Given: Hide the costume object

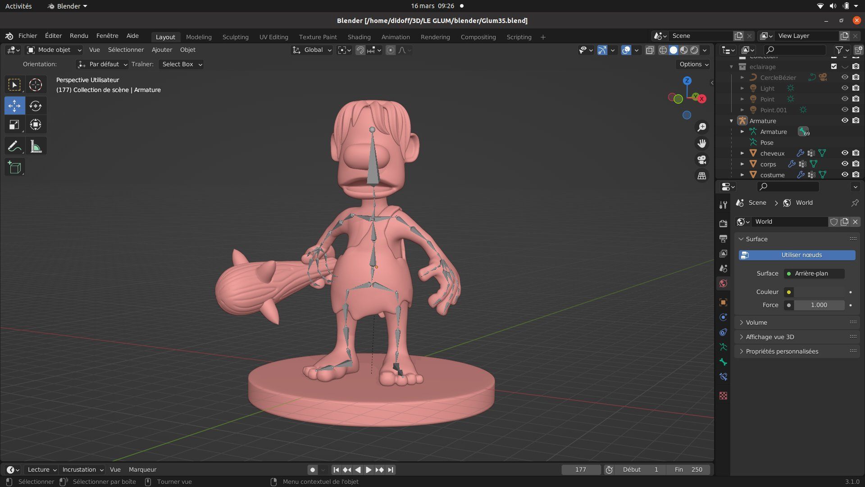Looking at the screenshot, I should [845, 175].
